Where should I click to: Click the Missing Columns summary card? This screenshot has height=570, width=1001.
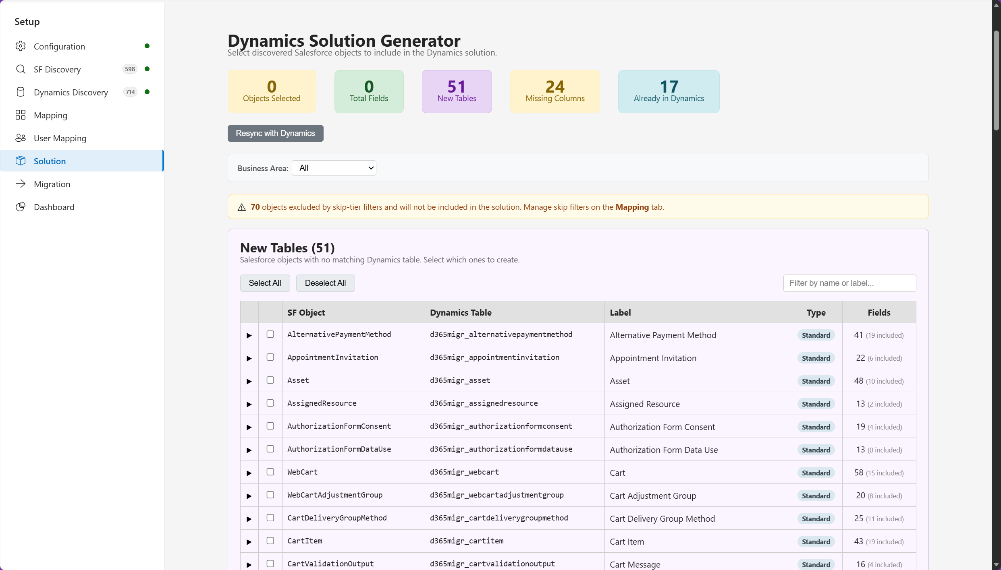(x=555, y=91)
